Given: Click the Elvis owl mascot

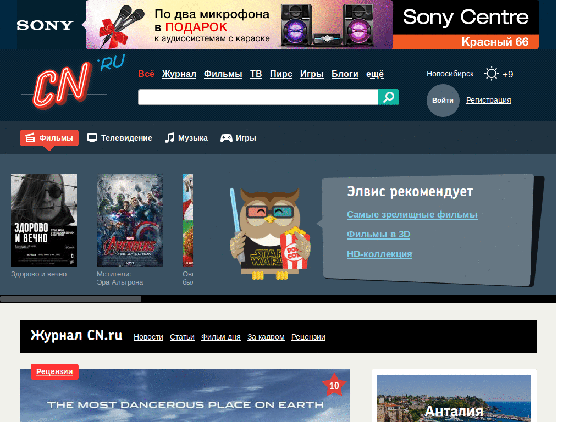Looking at the screenshot, I should (269, 234).
